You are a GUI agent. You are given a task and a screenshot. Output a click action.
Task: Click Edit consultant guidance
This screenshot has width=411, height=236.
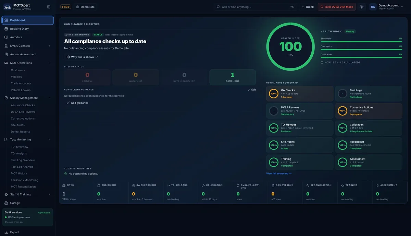coord(252,89)
